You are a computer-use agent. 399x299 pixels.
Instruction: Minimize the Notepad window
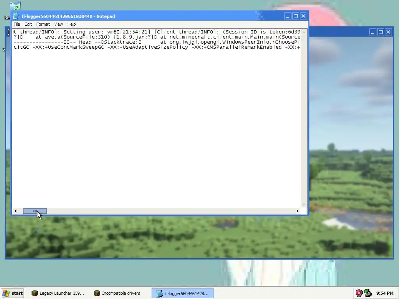[288, 16]
